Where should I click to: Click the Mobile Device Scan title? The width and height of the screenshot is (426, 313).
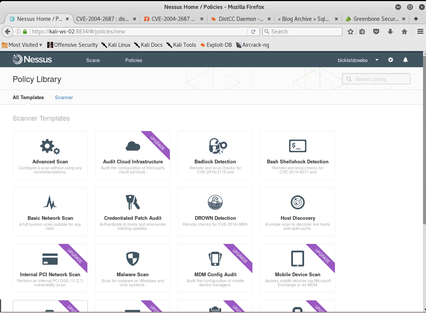point(297,274)
